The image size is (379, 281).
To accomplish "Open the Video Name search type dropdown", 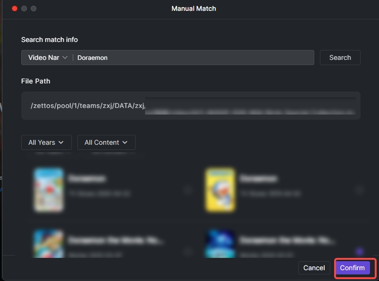I will [x=48, y=58].
